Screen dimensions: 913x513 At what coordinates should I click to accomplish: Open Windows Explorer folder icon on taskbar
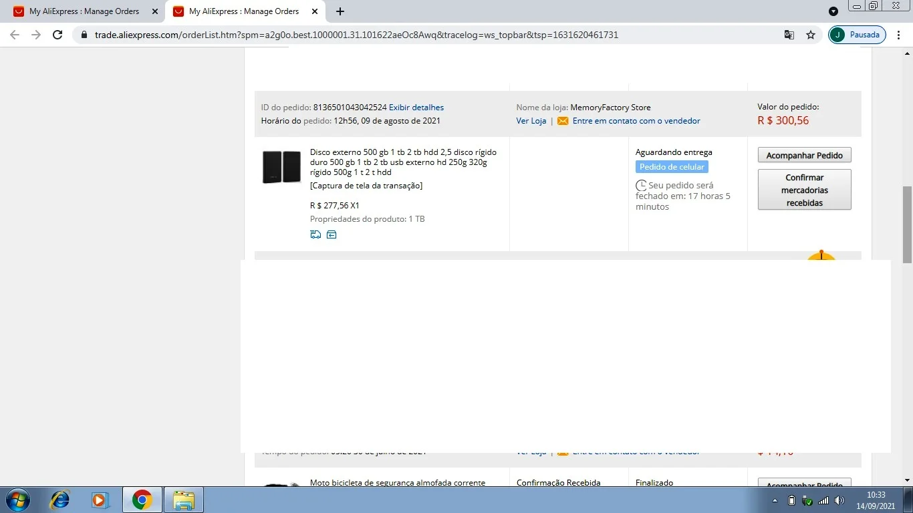click(x=184, y=500)
